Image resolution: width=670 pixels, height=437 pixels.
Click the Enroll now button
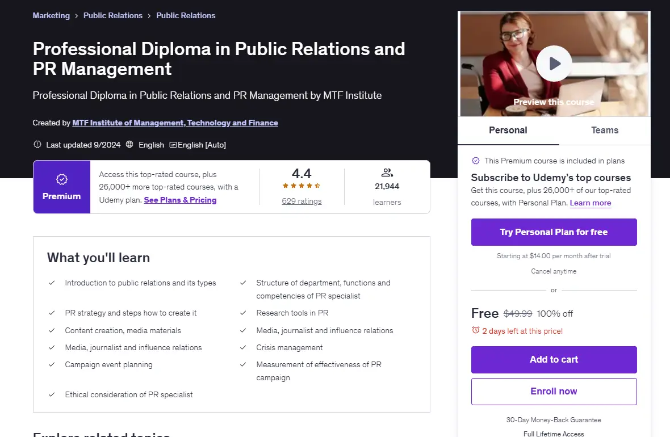click(554, 391)
